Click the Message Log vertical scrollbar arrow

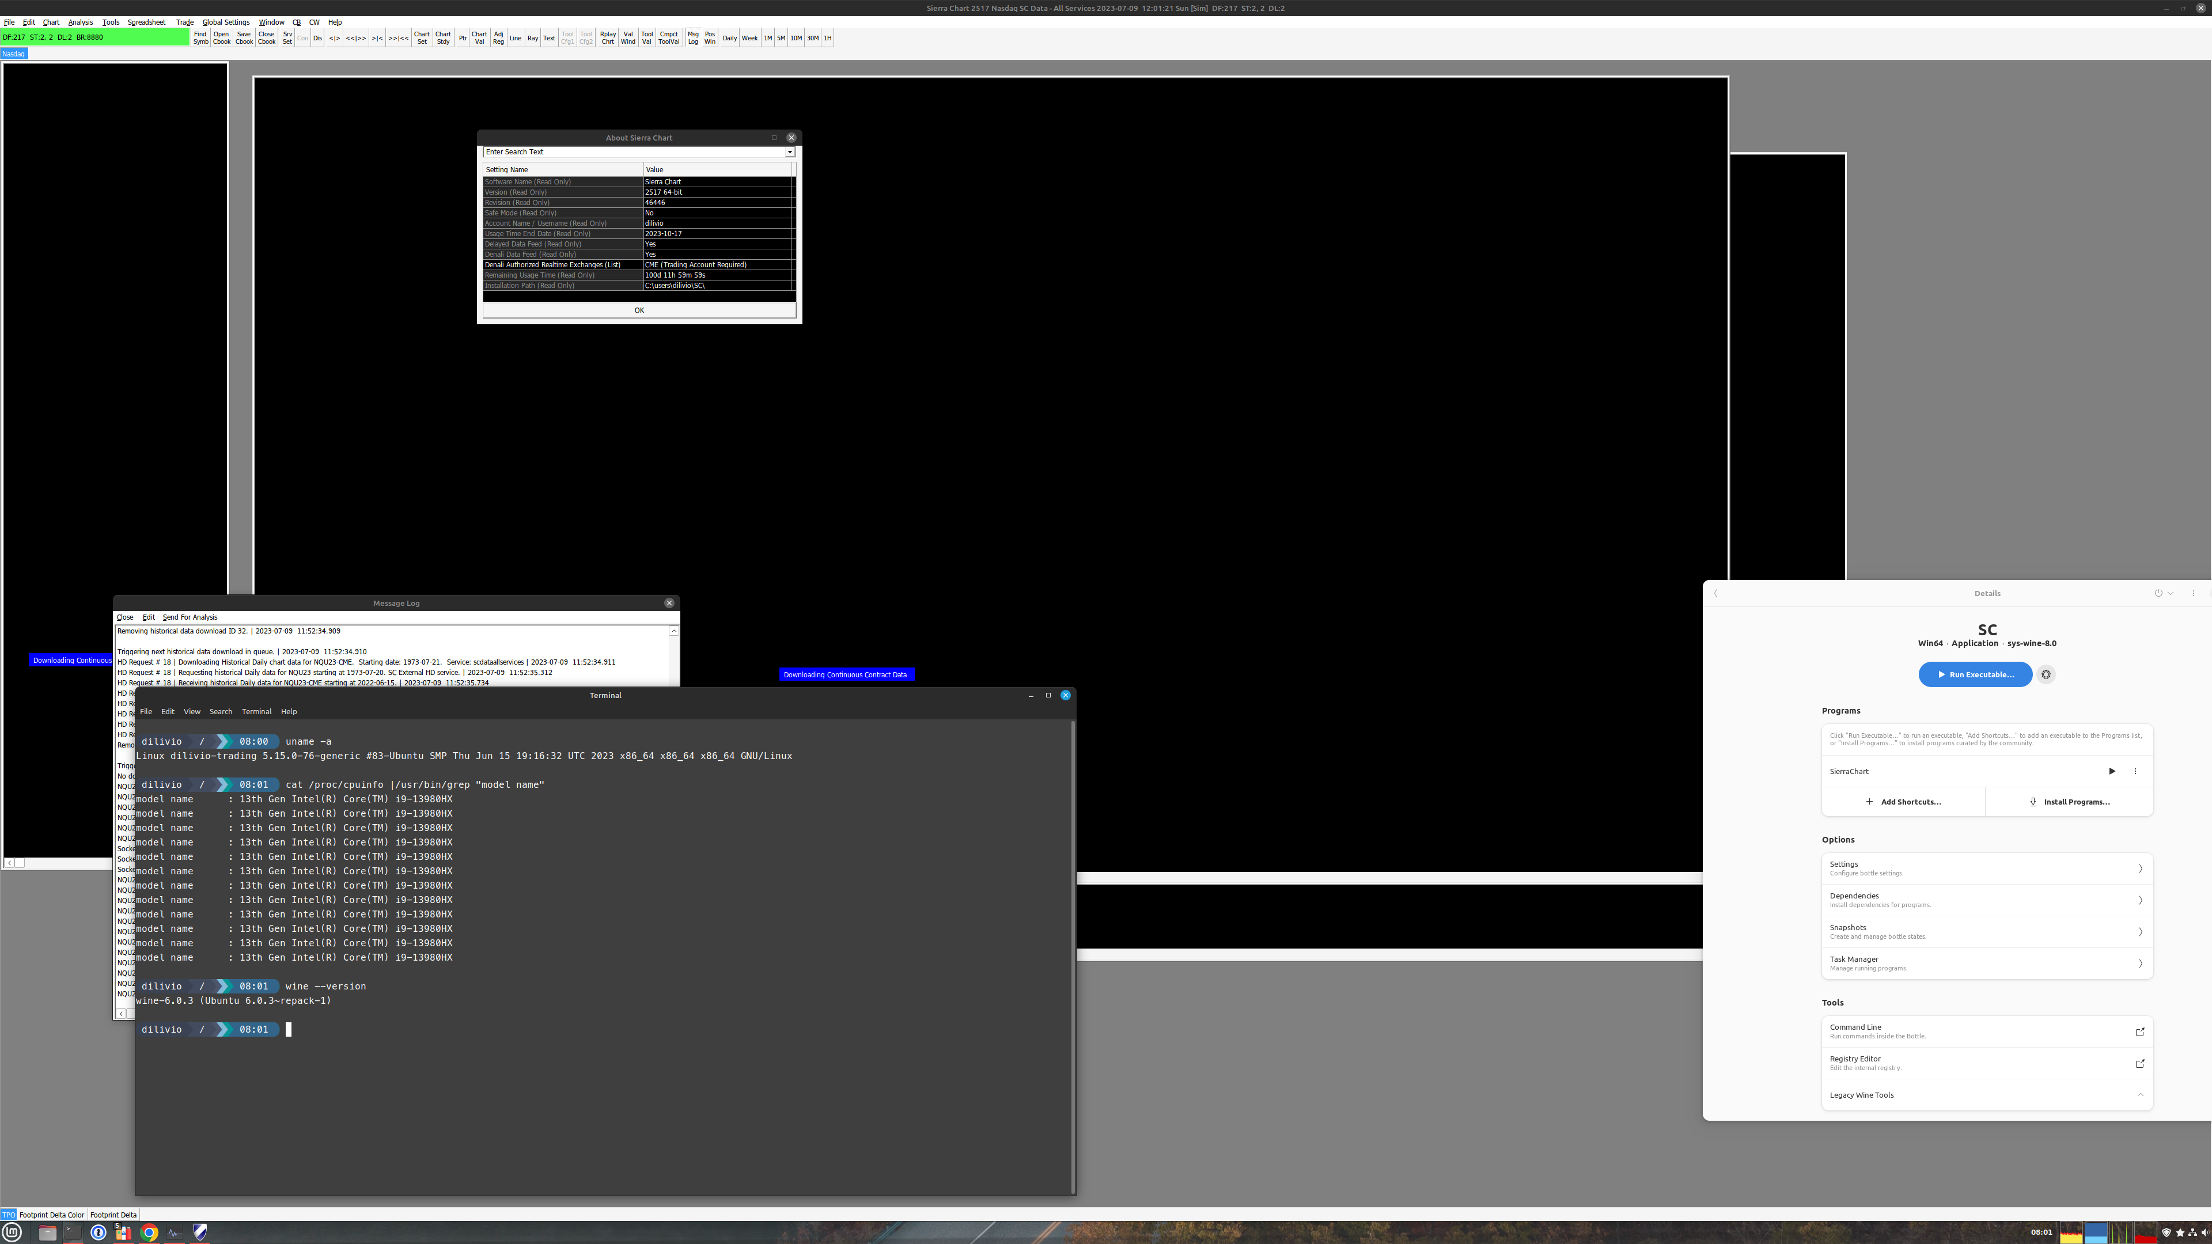pos(674,631)
